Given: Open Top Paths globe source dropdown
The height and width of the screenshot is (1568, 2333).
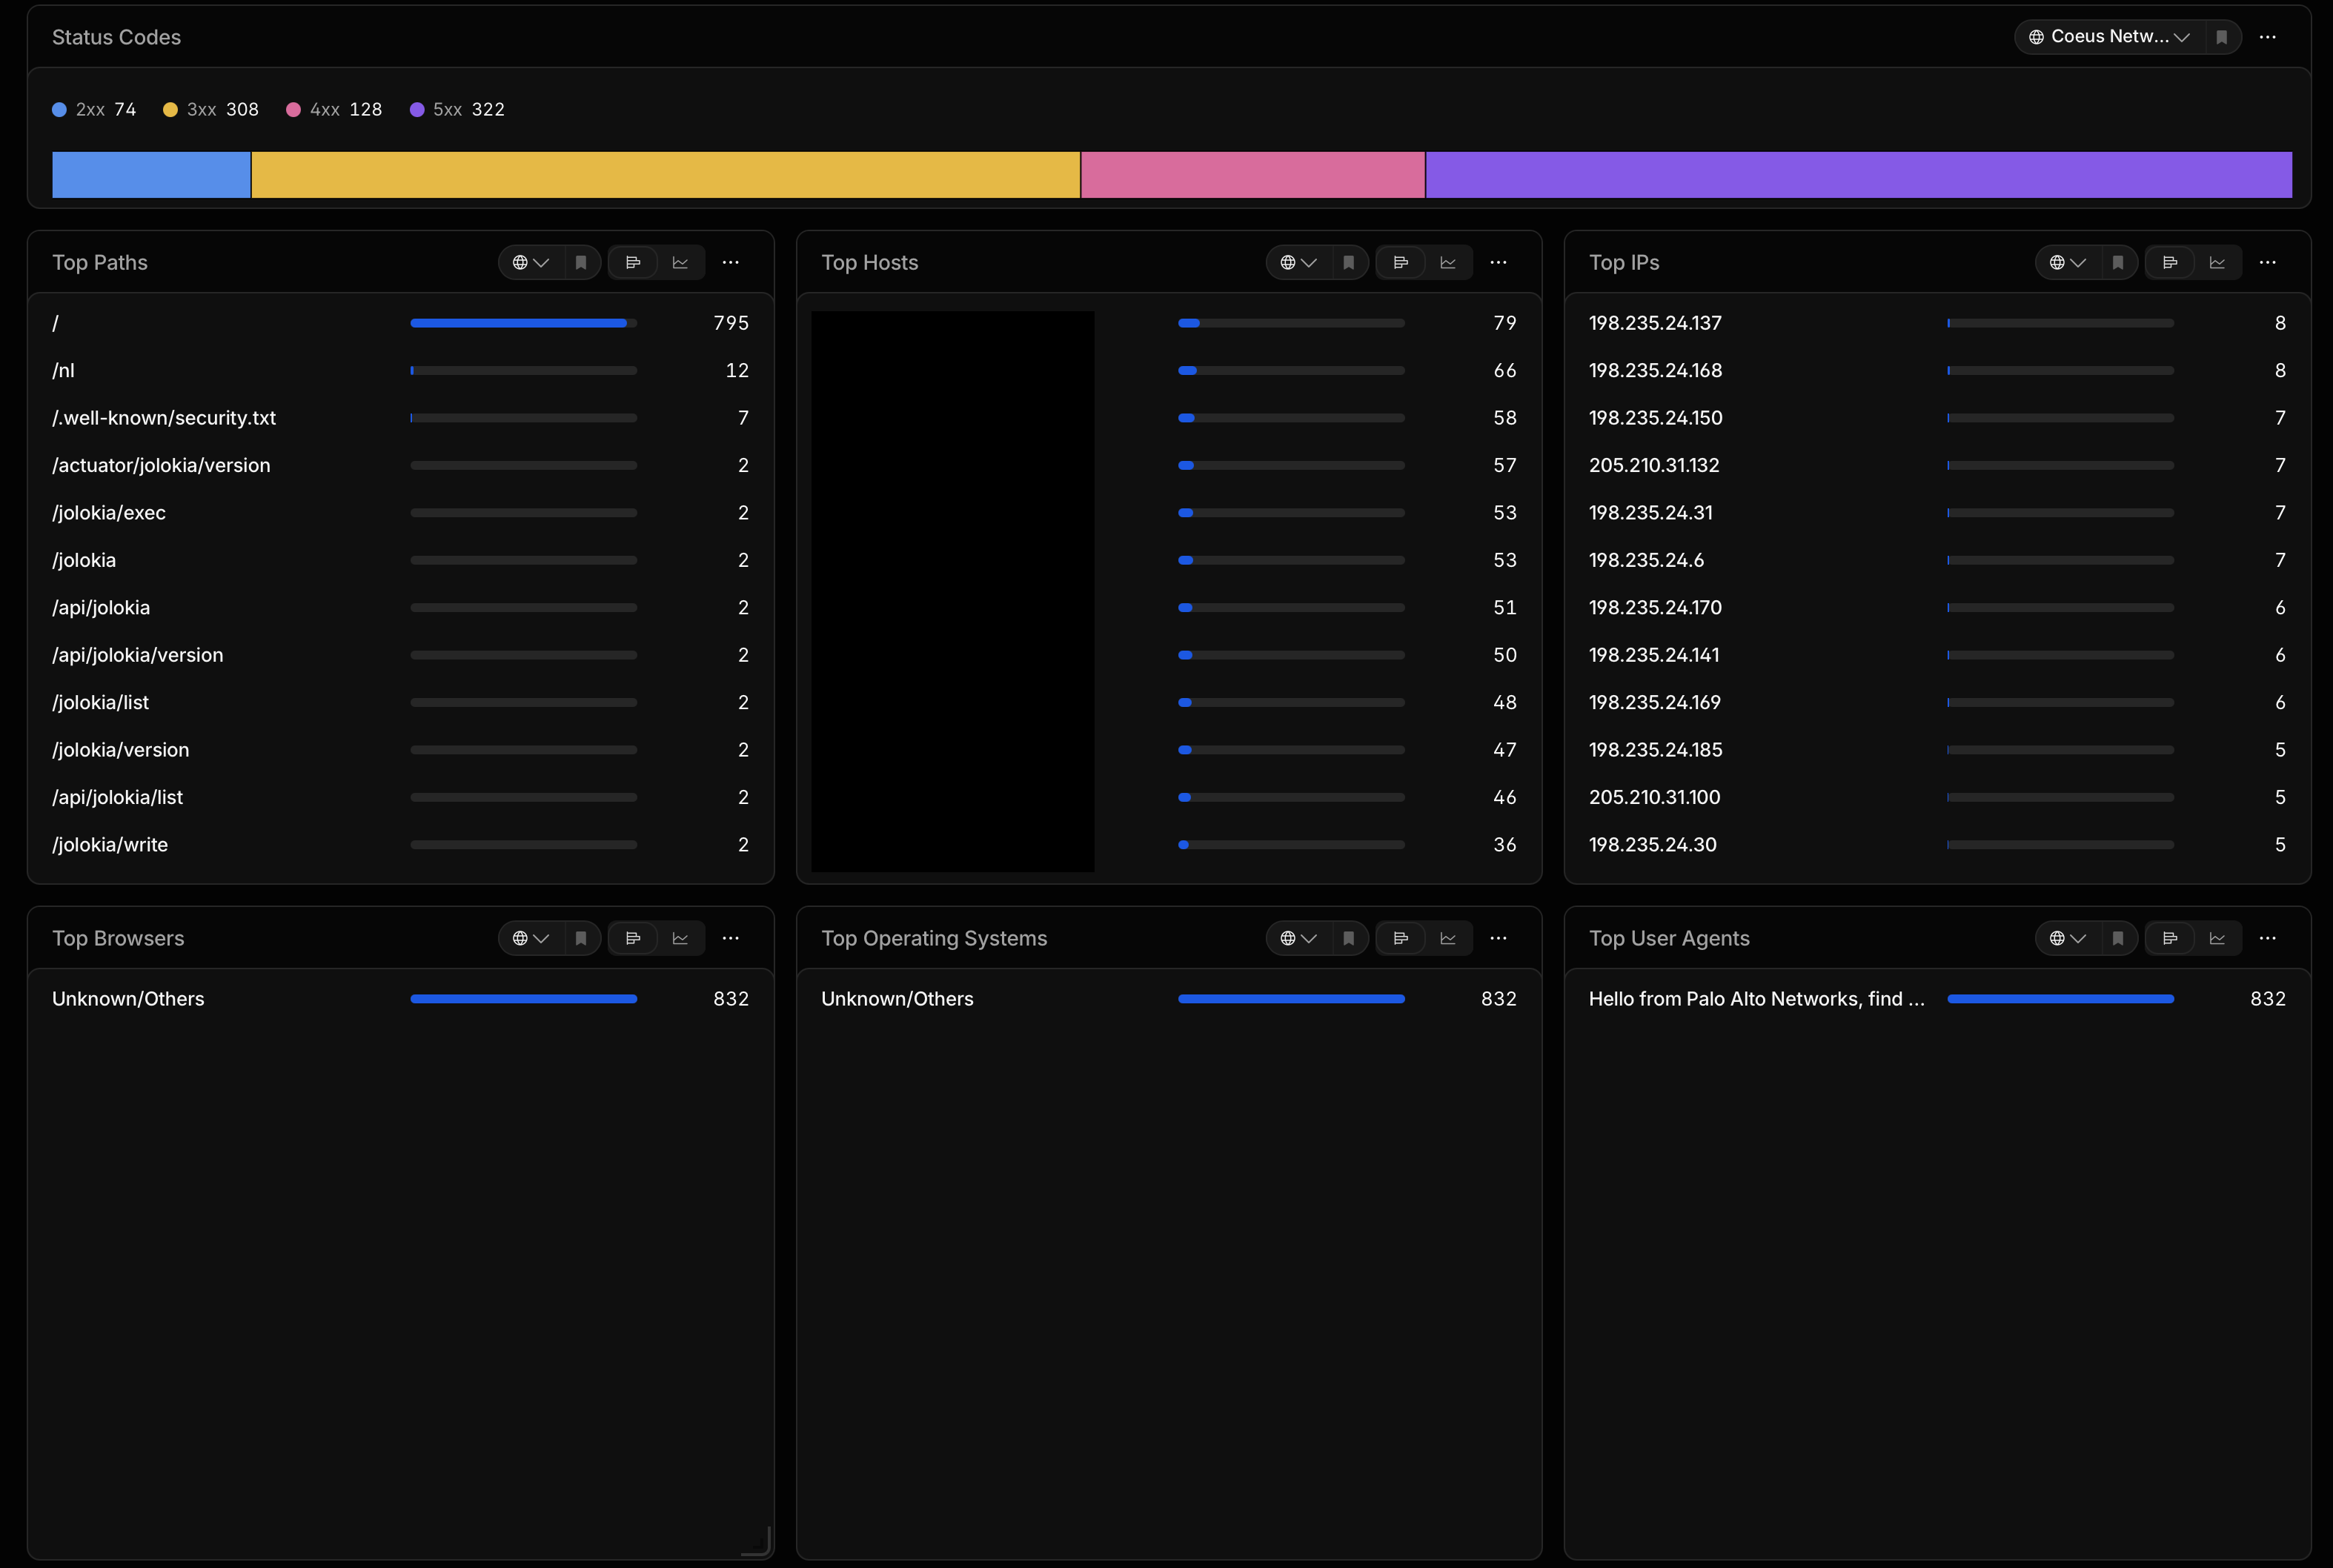Looking at the screenshot, I should pyautogui.click(x=531, y=263).
